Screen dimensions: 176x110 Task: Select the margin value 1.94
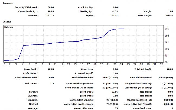tap(171, 11)
